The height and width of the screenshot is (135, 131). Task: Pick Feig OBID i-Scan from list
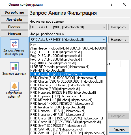click(x=68, y=63)
